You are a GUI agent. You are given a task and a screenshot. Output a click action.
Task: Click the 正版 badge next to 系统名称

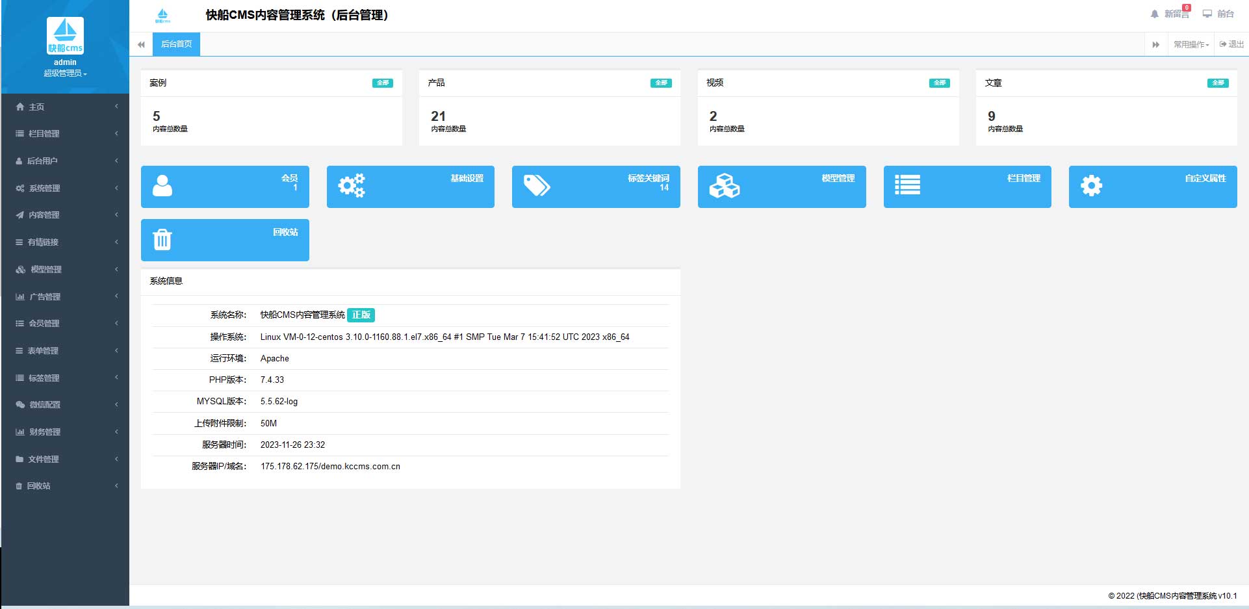click(361, 315)
